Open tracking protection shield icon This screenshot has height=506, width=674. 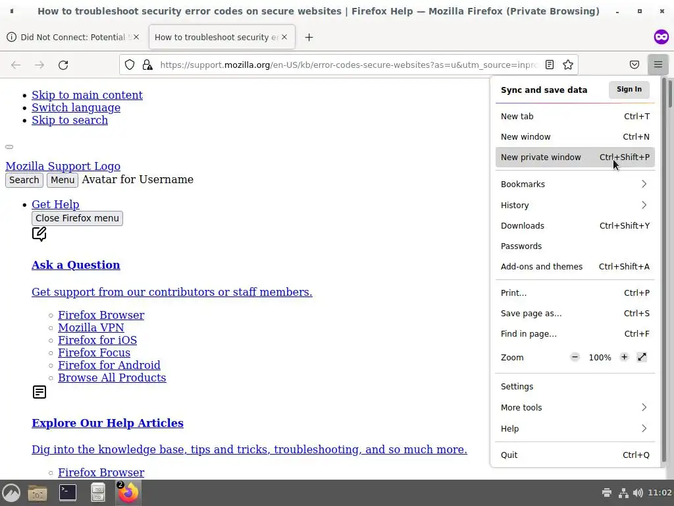point(130,65)
